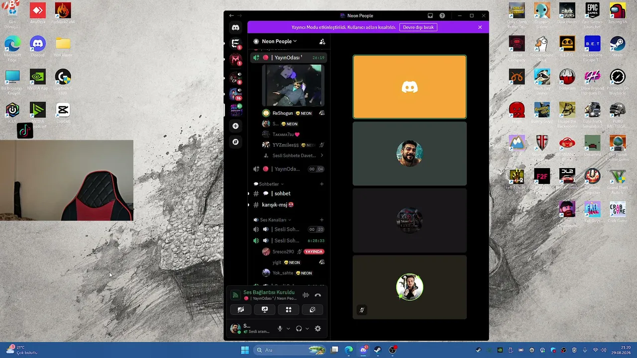Dismiss the streamer mode banner
Screen dimensions: 637x358
(480, 27)
